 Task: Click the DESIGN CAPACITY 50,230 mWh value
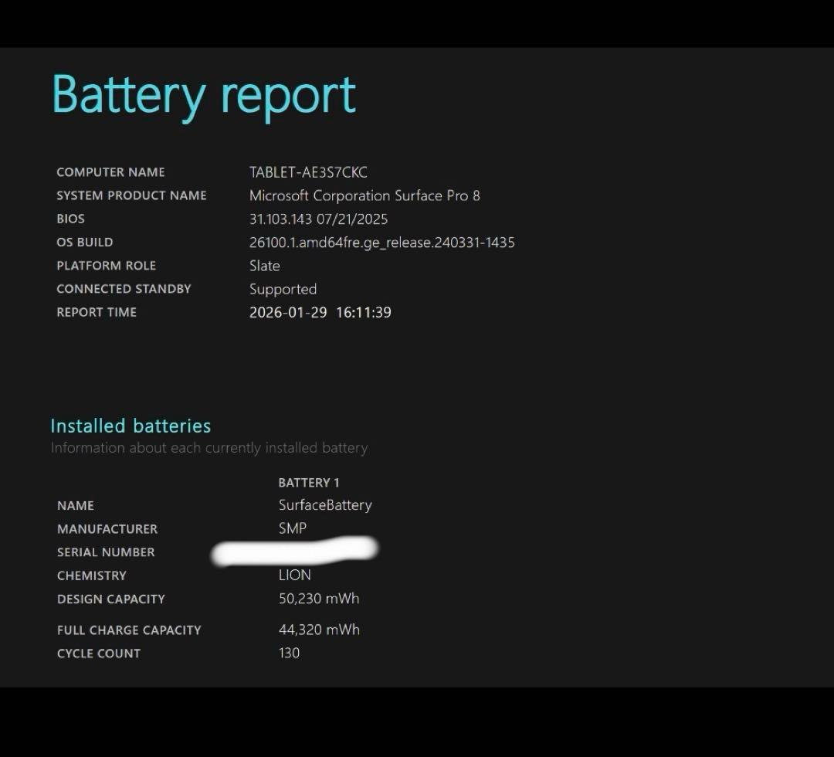(318, 598)
